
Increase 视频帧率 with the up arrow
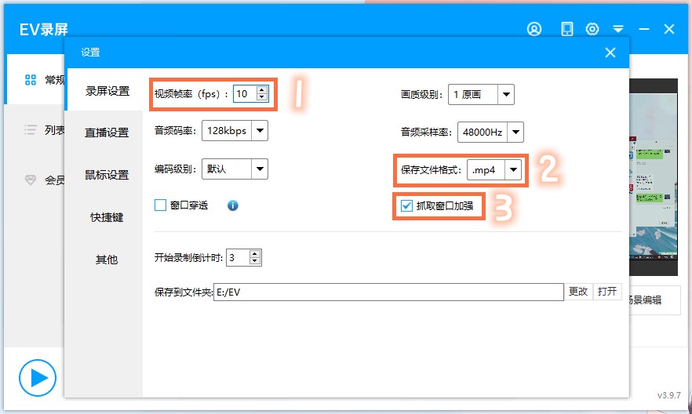(x=262, y=90)
